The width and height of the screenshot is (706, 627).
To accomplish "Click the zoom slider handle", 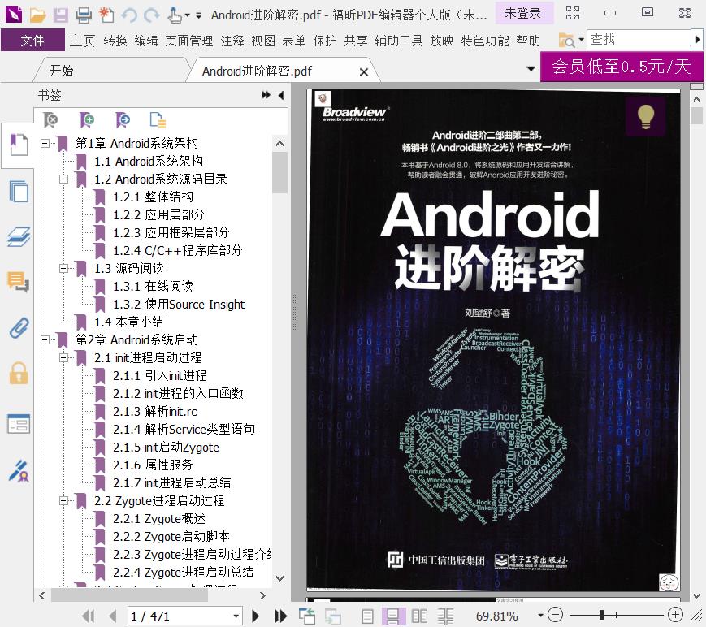I will click(601, 614).
